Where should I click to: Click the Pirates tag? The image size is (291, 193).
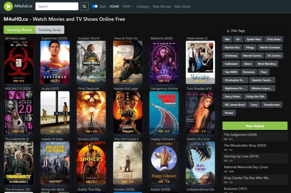(x=229, y=113)
